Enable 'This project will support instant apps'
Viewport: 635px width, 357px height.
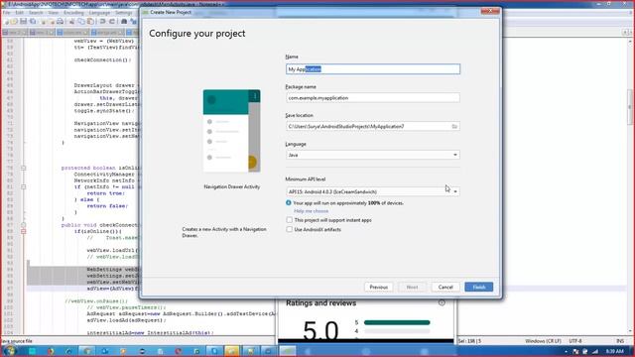coord(289,220)
